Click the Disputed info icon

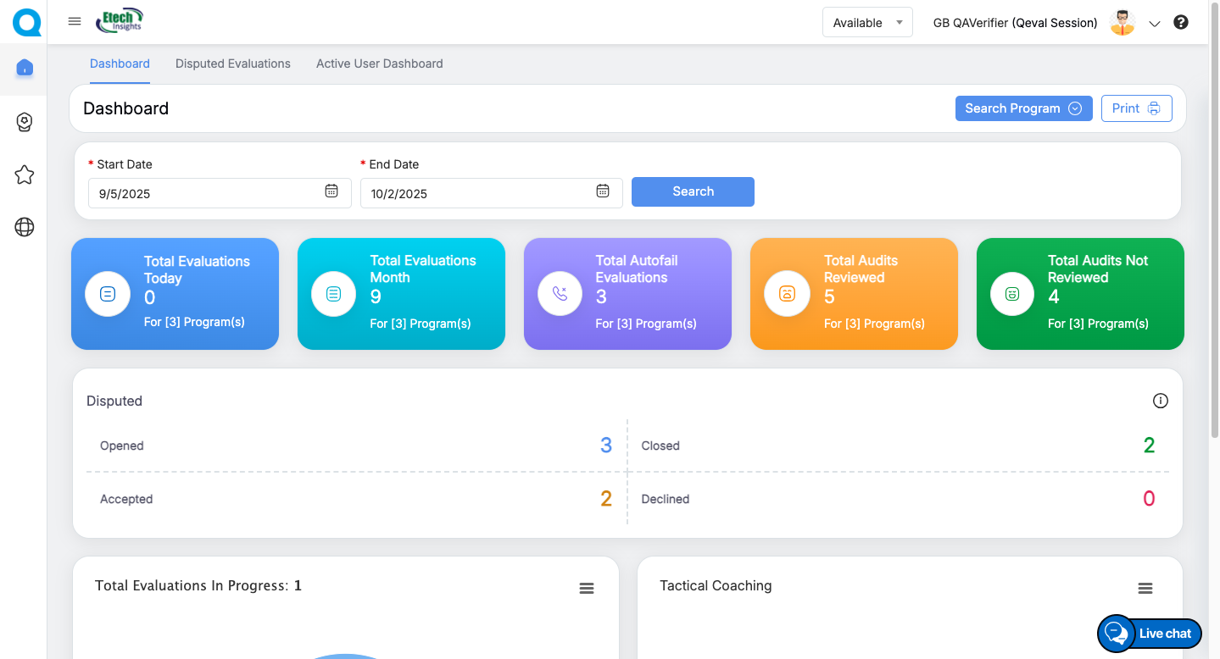pyautogui.click(x=1161, y=401)
